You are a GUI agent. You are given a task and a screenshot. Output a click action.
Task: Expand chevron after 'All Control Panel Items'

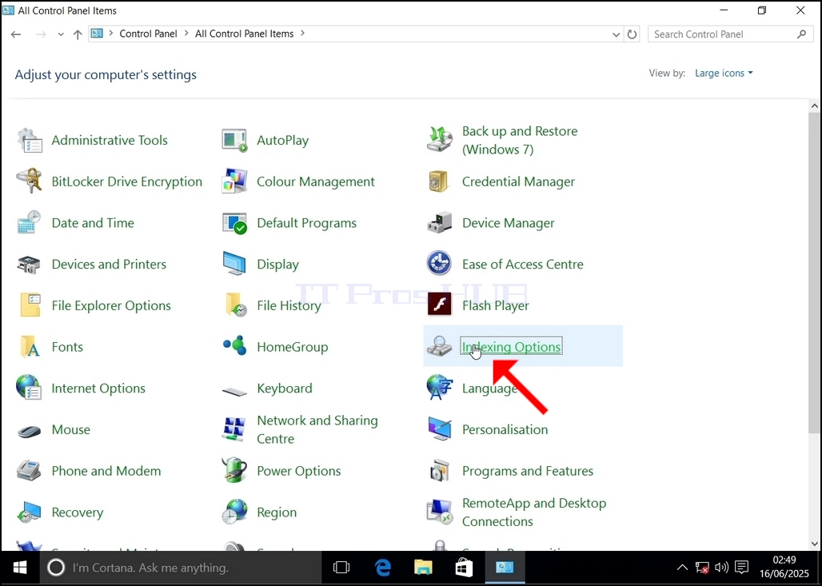coord(302,34)
